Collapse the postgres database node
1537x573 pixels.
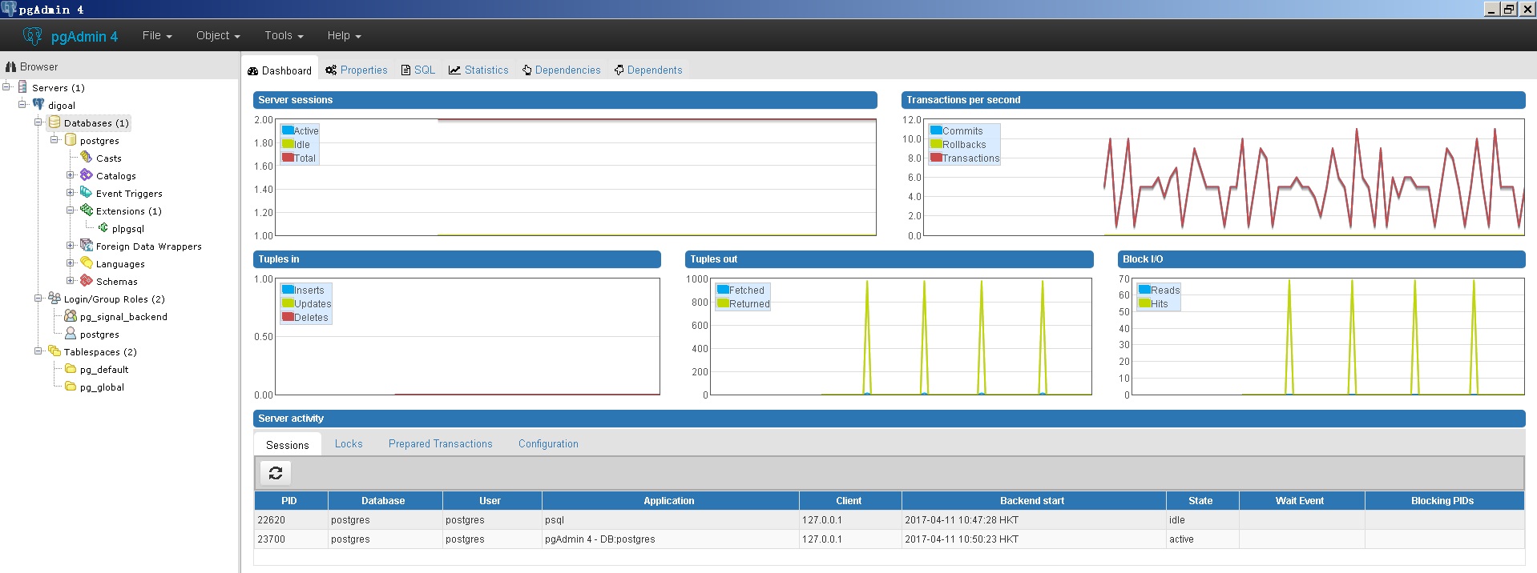[x=54, y=139]
